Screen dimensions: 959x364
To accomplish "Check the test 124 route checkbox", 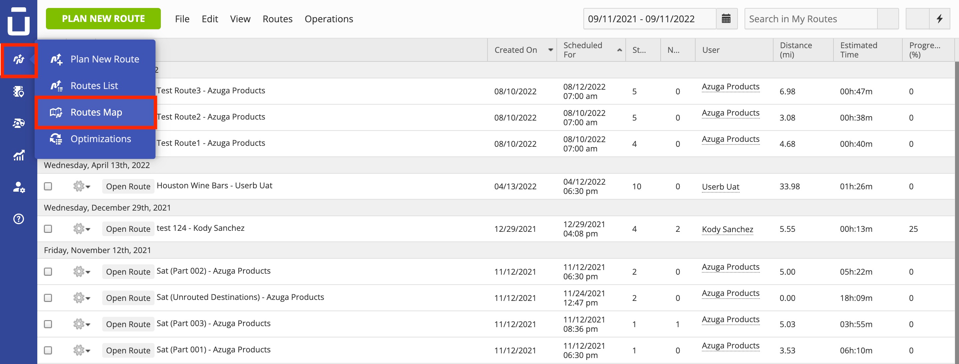I will pyautogui.click(x=48, y=229).
